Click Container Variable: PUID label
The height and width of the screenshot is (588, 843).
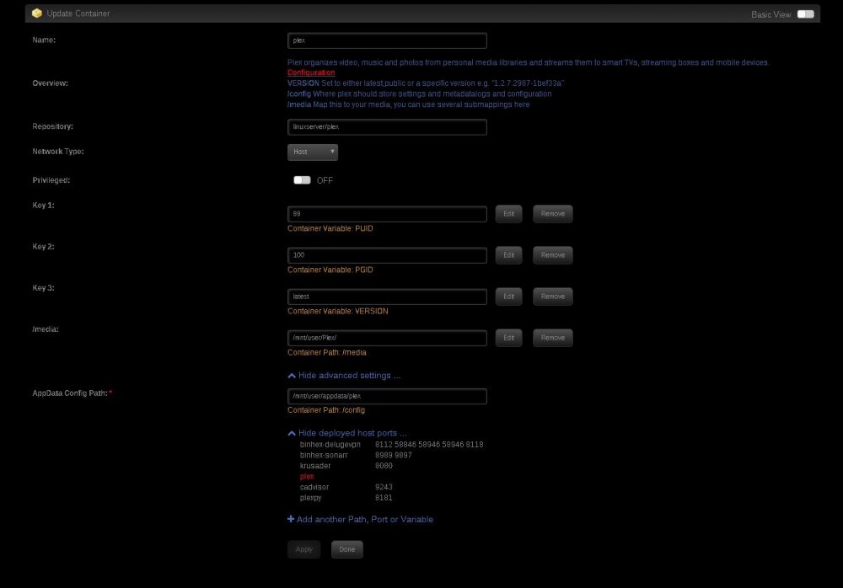(x=330, y=228)
